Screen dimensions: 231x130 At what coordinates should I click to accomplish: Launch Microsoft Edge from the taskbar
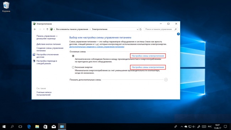pos(29,126)
